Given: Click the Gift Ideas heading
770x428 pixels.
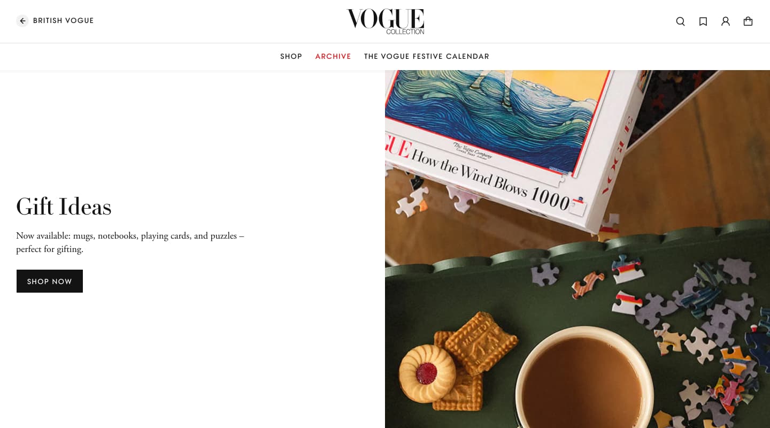Looking at the screenshot, I should (x=64, y=207).
